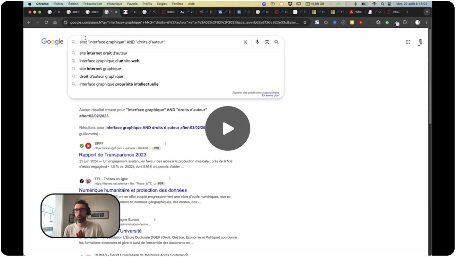The height and width of the screenshot is (257, 456).
Task: Open the Fichier menu
Action: 58,4
